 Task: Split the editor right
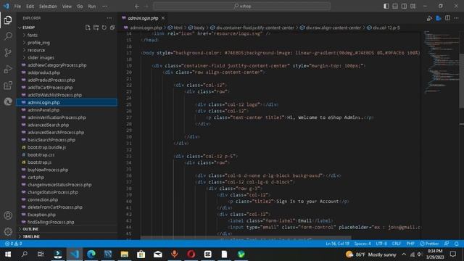(447, 18)
